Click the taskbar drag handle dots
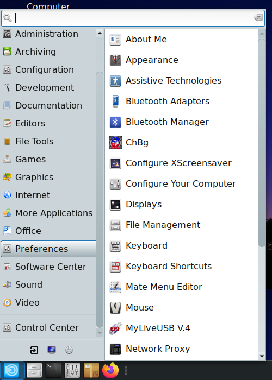The width and height of the screenshot is (272, 380). point(126,370)
